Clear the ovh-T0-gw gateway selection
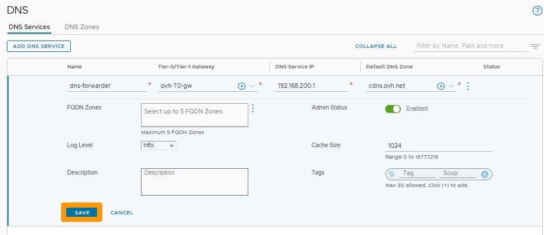Viewport: 544px width, 235px height. 242,86
